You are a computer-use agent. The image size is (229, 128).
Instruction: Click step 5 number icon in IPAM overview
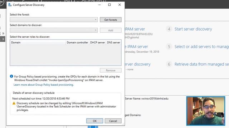click(169, 47)
